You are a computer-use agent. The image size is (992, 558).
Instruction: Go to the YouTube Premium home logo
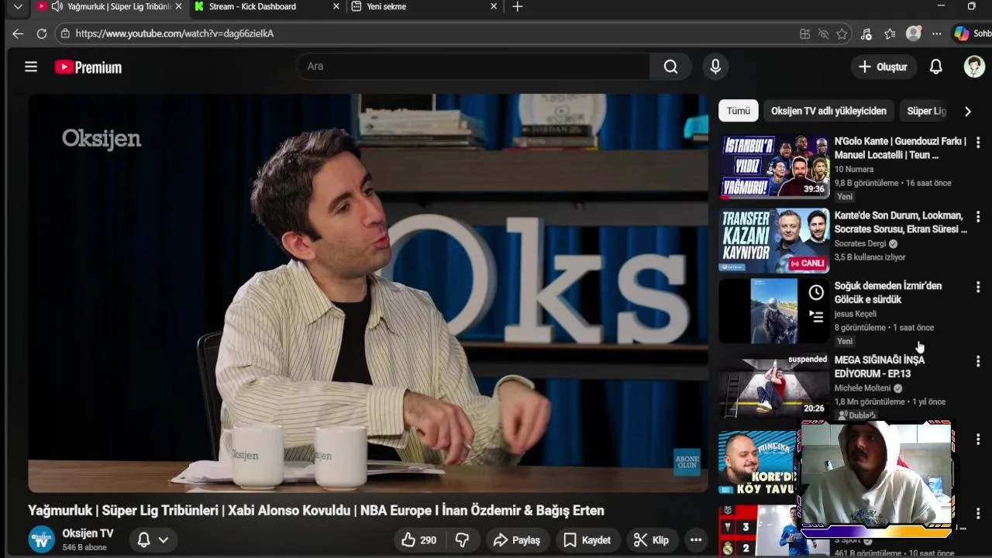tap(88, 67)
